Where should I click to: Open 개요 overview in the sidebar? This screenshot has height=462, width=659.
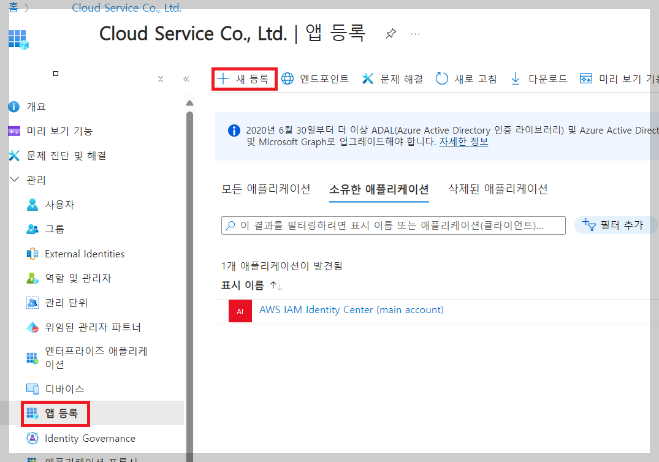pyautogui.click(x=36, y=107)
